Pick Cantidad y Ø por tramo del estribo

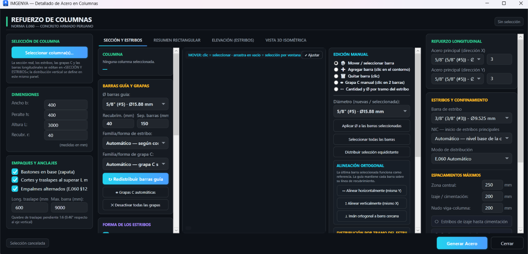336,89
